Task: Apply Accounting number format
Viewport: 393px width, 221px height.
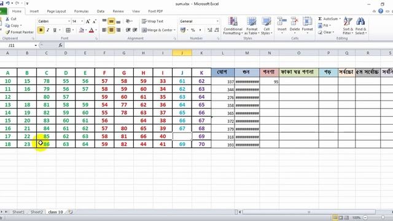Action: 183,30
